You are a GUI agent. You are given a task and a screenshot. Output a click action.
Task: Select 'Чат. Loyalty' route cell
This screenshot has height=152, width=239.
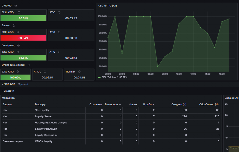(x=60, y=110)
